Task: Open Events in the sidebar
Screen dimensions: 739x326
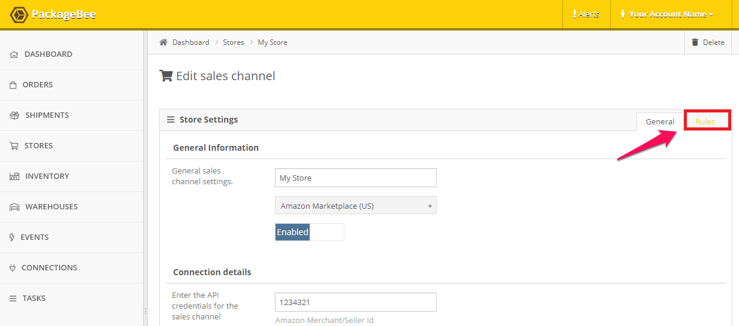Action: tap(72, 237)
